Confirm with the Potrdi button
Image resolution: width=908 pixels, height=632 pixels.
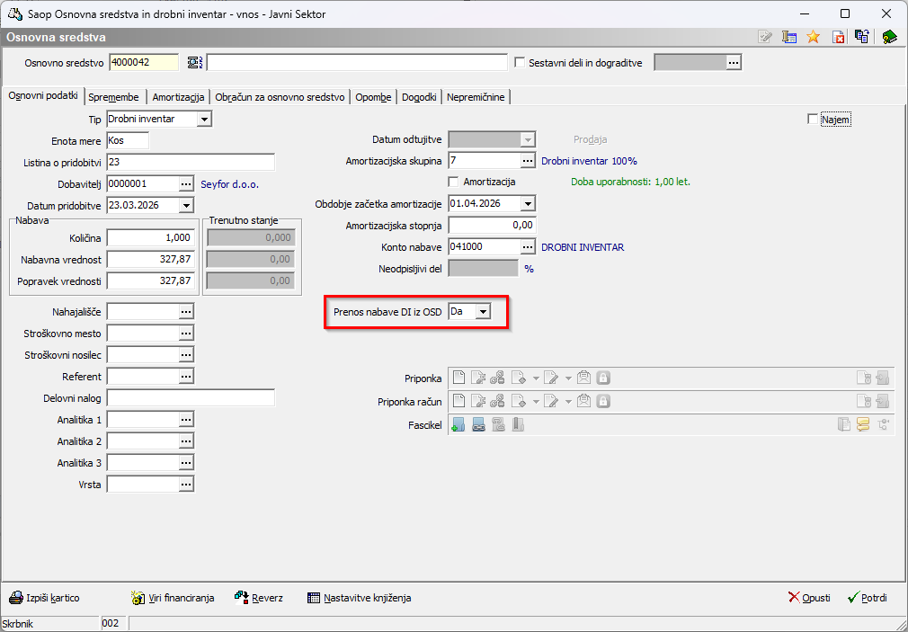[x=867, y=598]
